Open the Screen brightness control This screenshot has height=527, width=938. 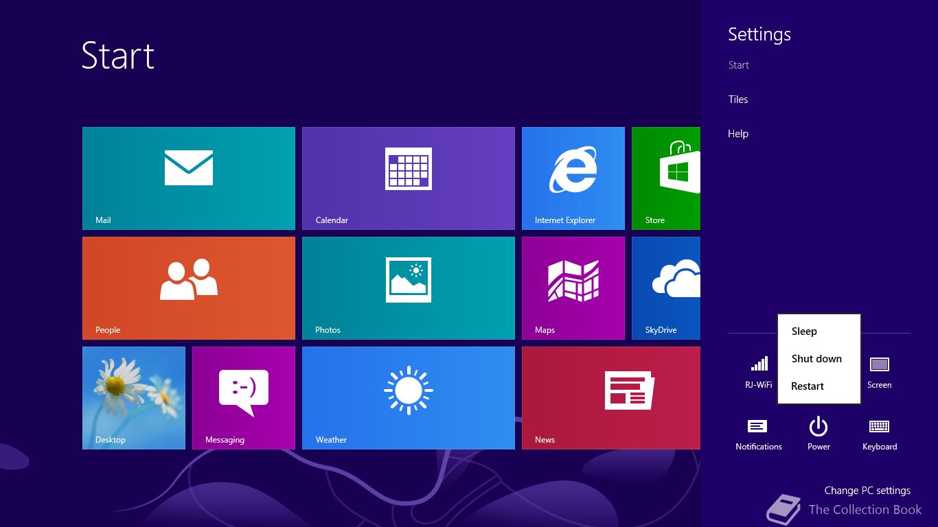pyautogui.click(x=880, y=372)
